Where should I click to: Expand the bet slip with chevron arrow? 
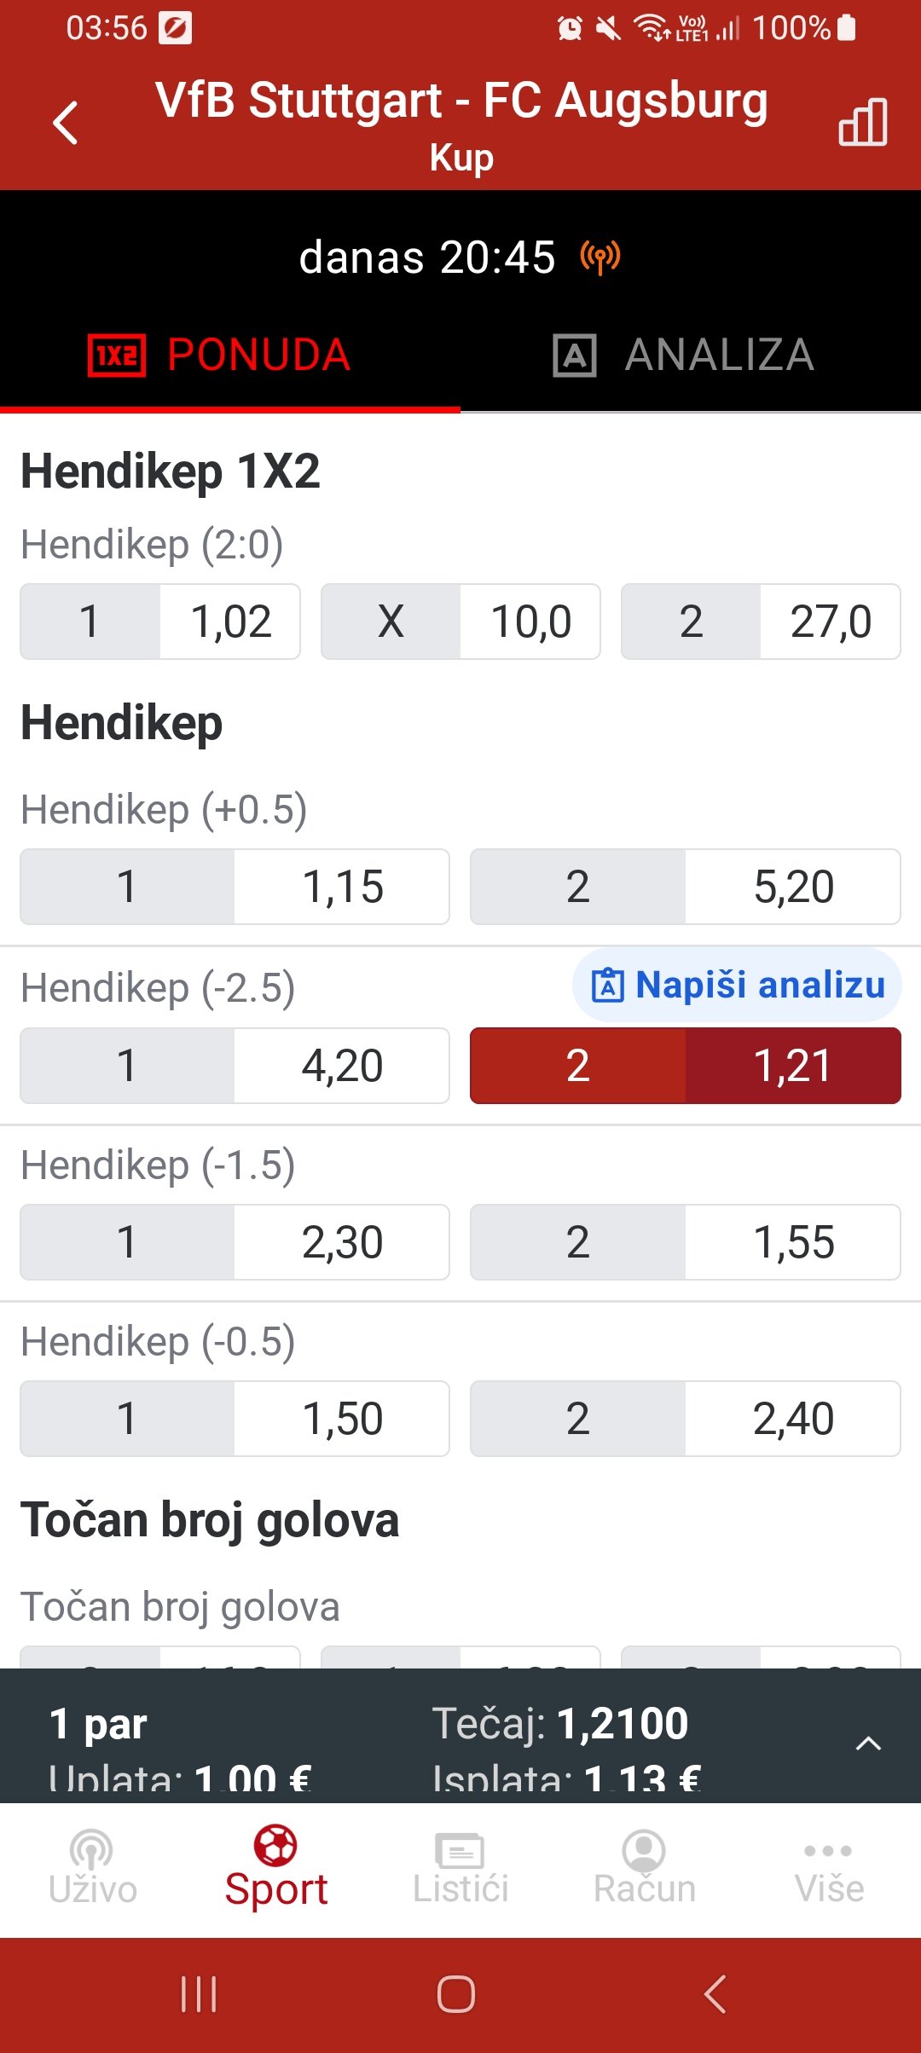pos(868,1744)
